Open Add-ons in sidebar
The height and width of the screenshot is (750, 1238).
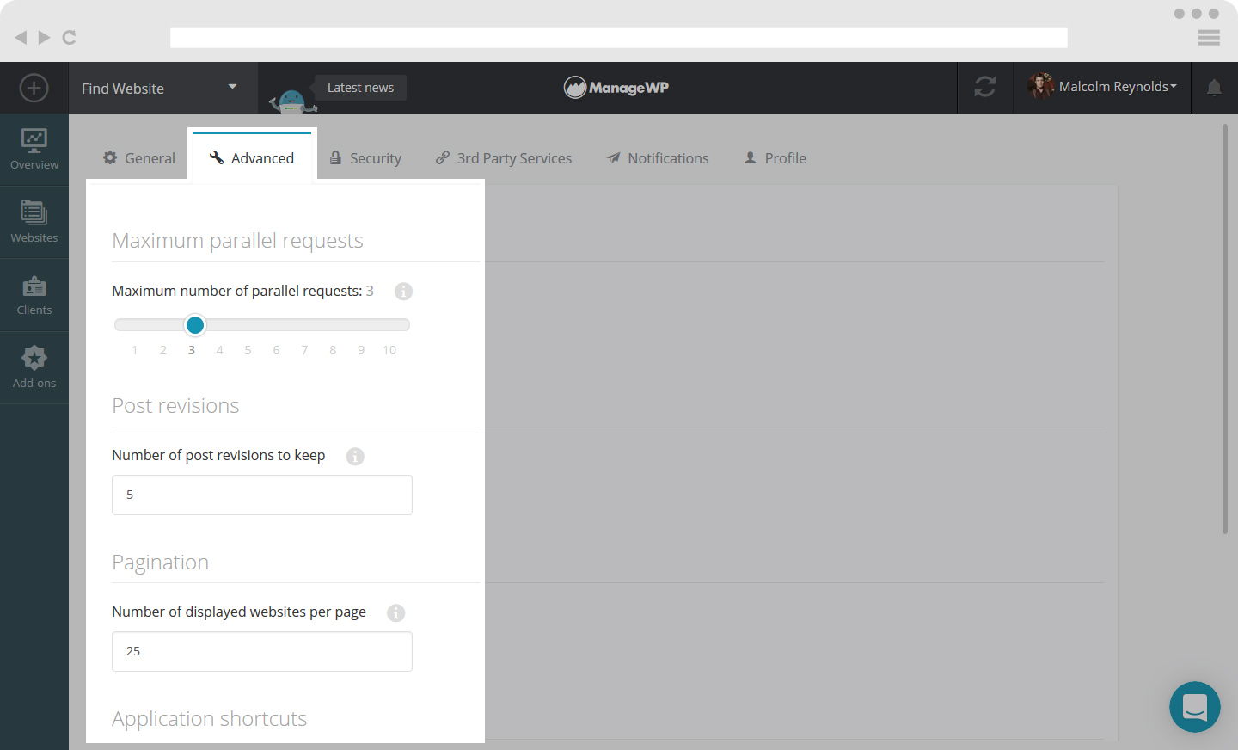coord(34,367)
